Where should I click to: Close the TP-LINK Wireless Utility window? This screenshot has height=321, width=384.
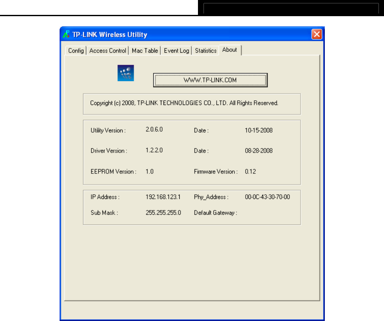tap(317, 34)
